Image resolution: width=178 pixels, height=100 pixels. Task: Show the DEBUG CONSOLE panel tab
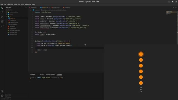pos(50,74)
